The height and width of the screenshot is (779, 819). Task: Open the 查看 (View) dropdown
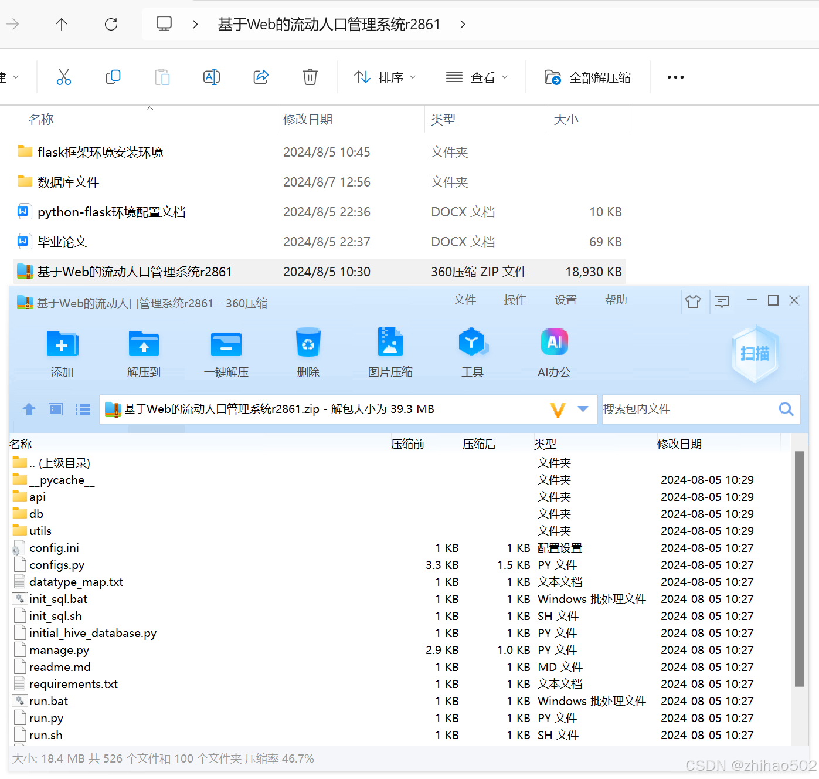pos(477,77)
